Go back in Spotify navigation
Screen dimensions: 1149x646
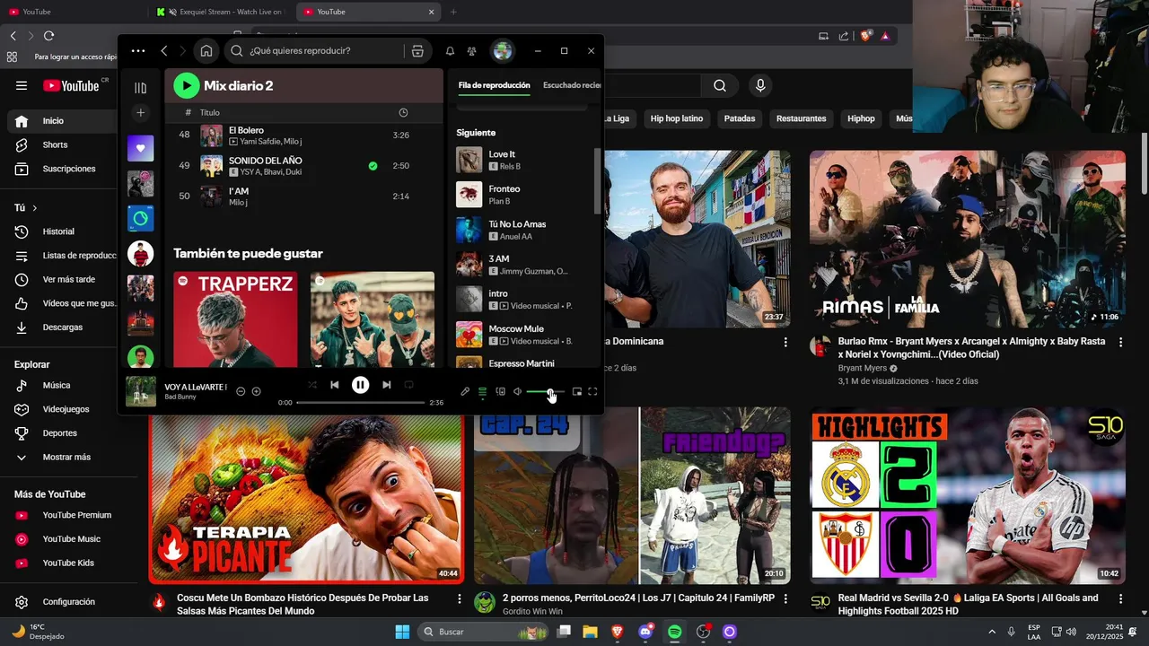164,51
